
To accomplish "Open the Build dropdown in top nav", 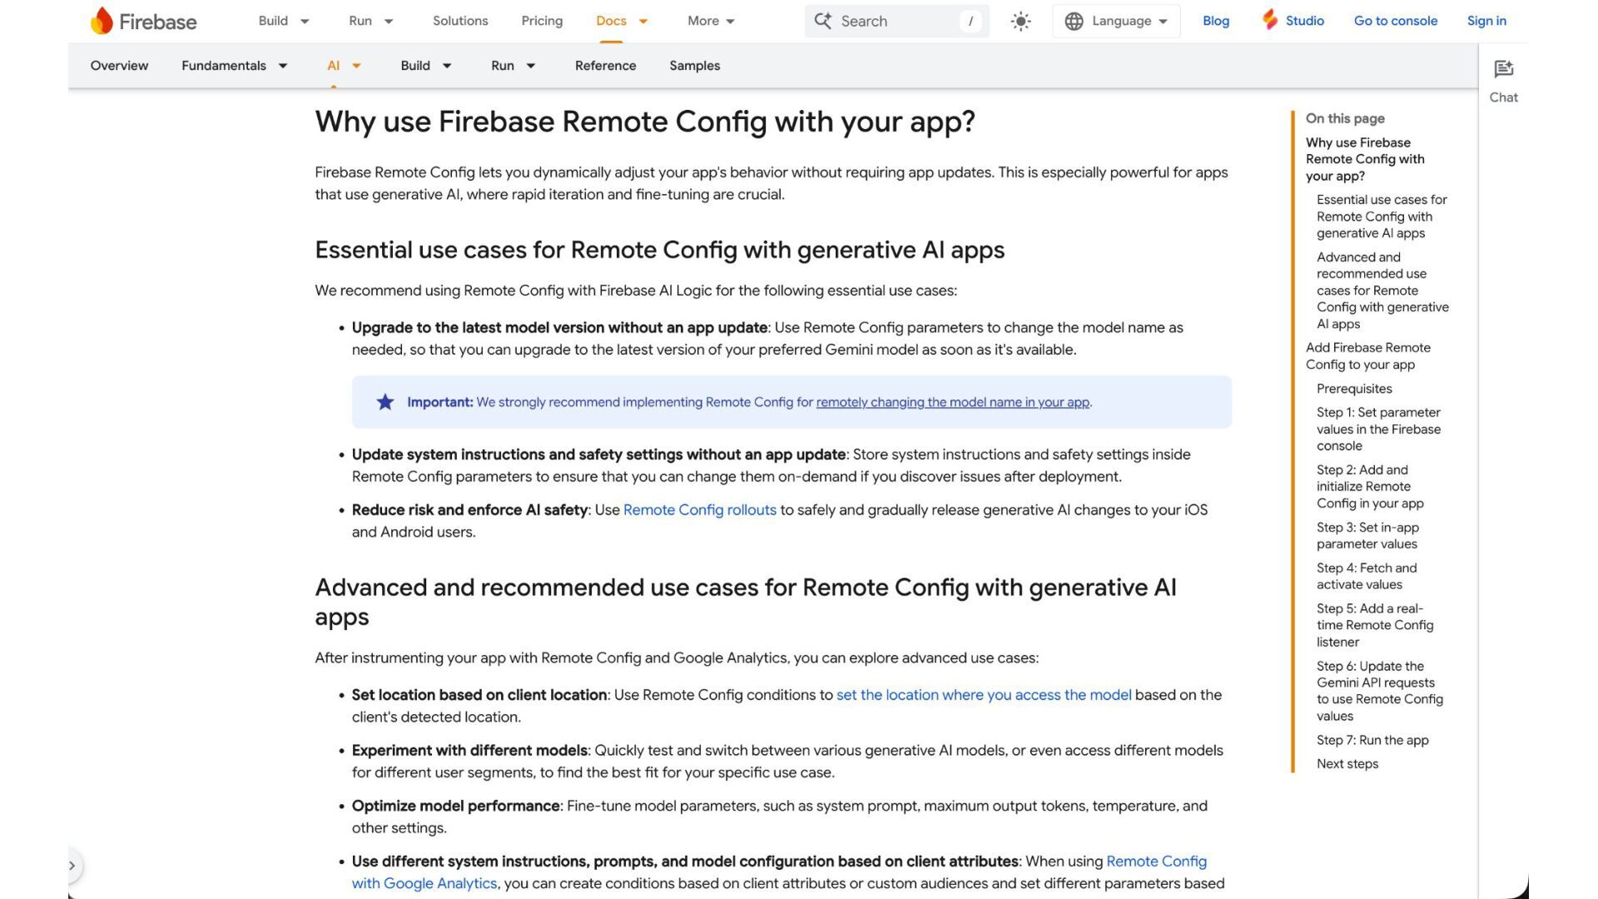I will [283, 21].
